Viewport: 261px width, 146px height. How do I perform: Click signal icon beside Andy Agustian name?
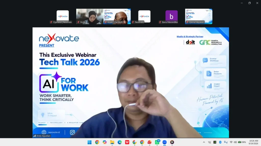35,136
